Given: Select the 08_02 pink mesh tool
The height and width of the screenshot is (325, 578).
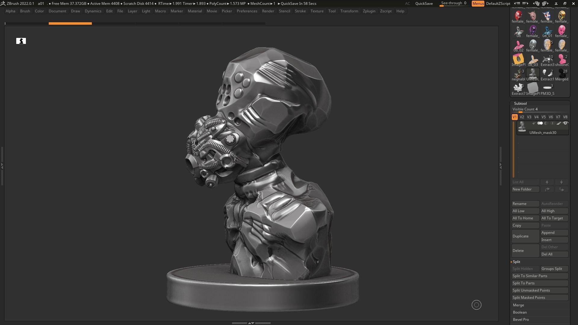Looking at the screenshot, I should [518, 45].
